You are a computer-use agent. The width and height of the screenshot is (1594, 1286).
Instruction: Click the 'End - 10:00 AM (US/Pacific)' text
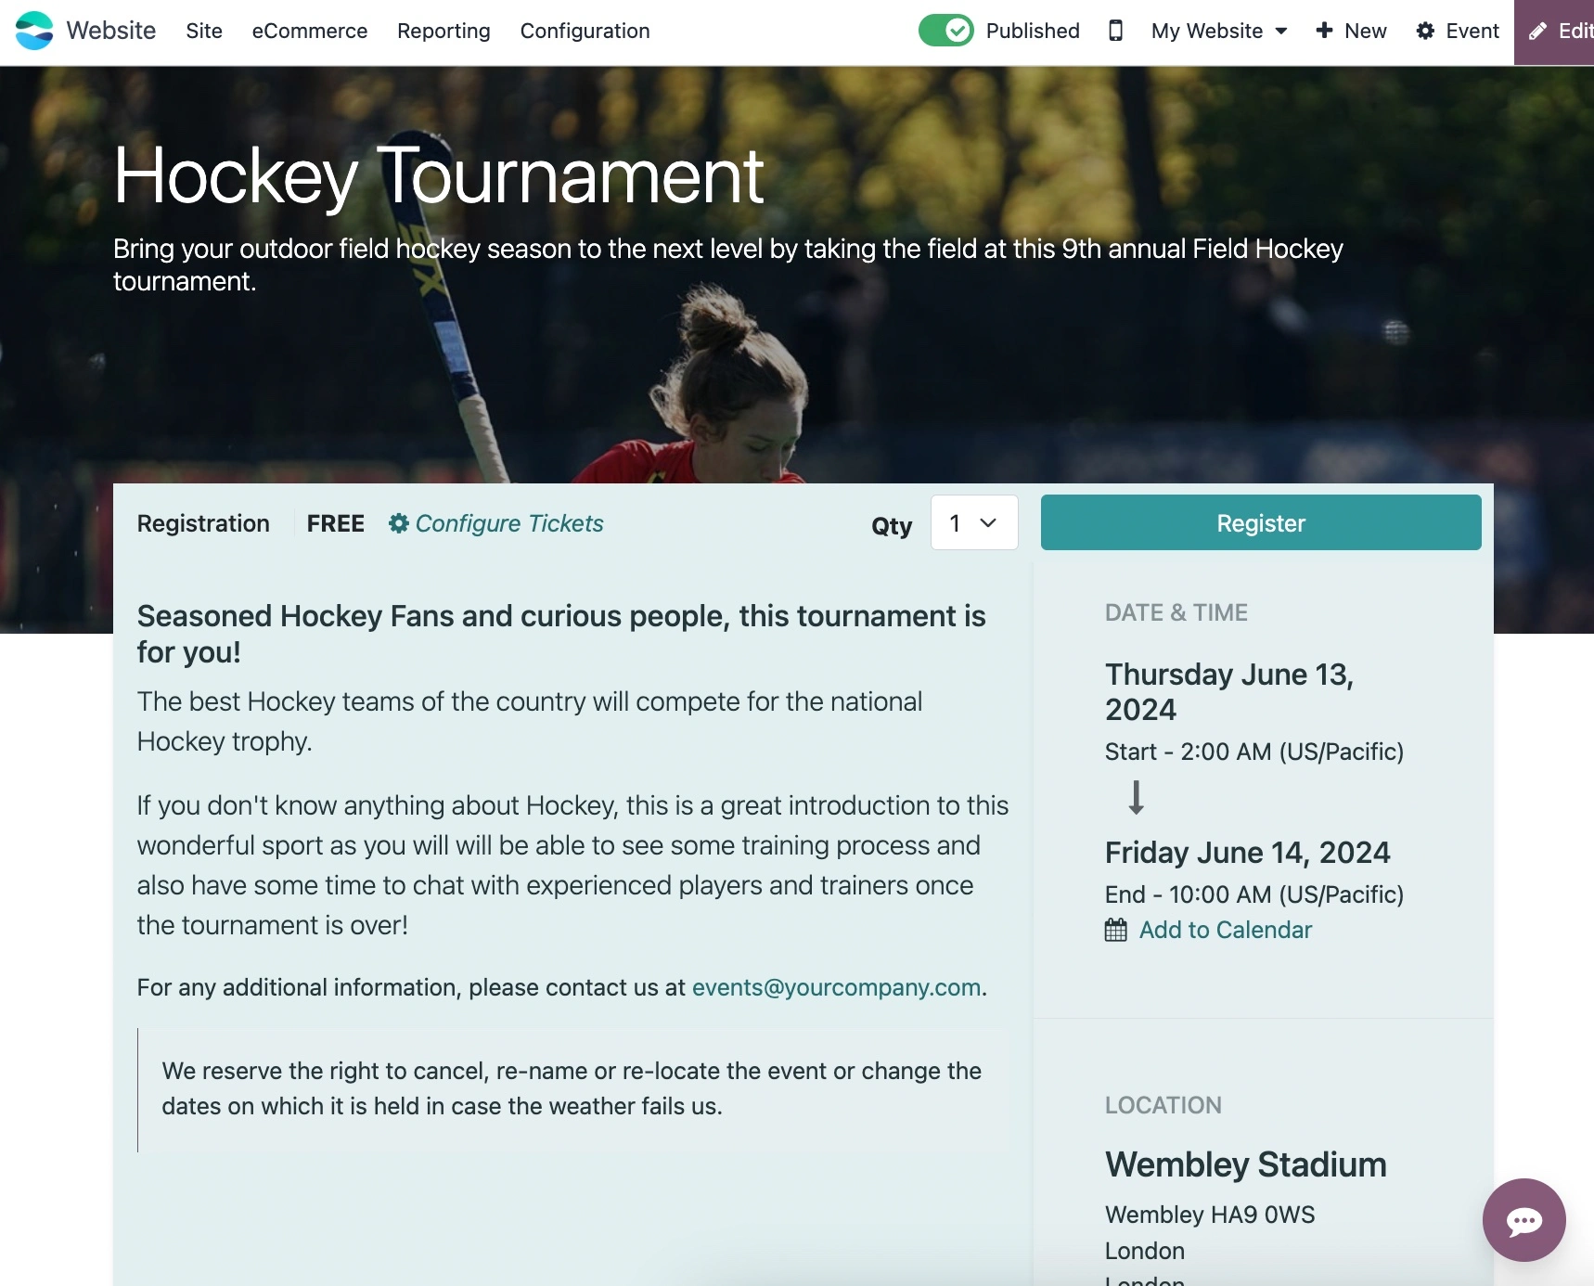click(1253, 894)
